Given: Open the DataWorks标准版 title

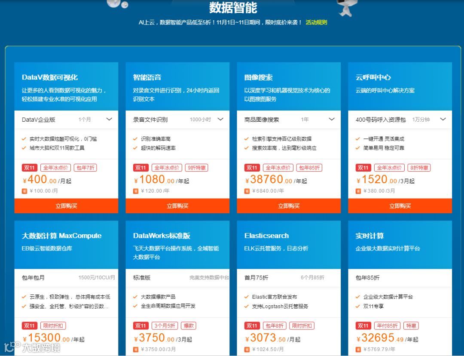Looking at the screenshot, I should click(162, 236).
